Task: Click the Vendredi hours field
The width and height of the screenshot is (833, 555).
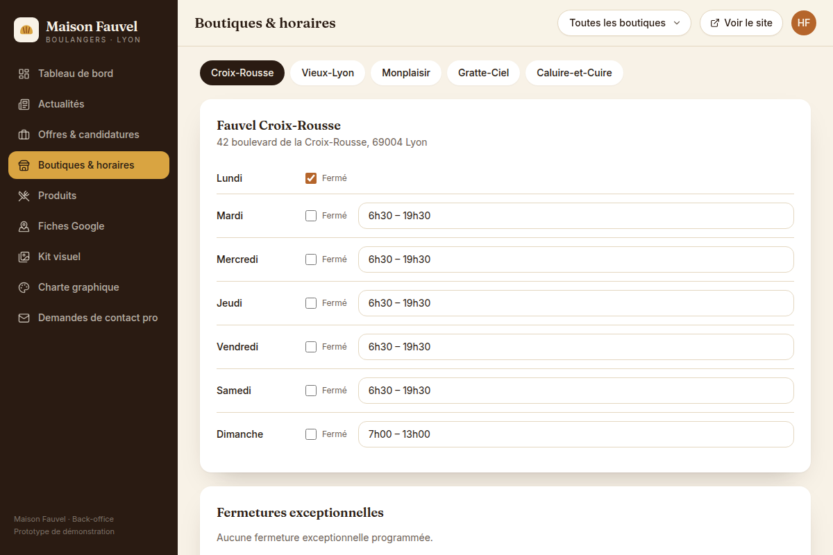Action: (576, 347)
